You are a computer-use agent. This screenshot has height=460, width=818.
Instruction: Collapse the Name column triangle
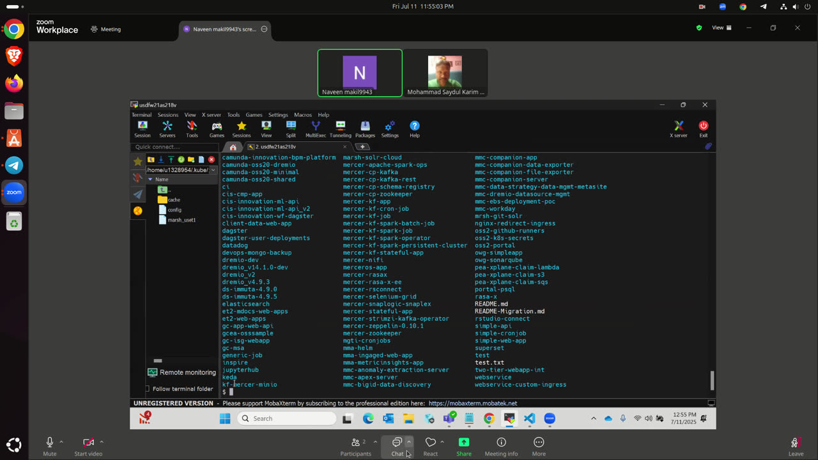(x=150, y=180)
